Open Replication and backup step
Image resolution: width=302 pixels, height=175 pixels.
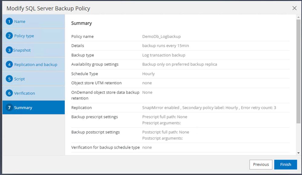[36, 65]
